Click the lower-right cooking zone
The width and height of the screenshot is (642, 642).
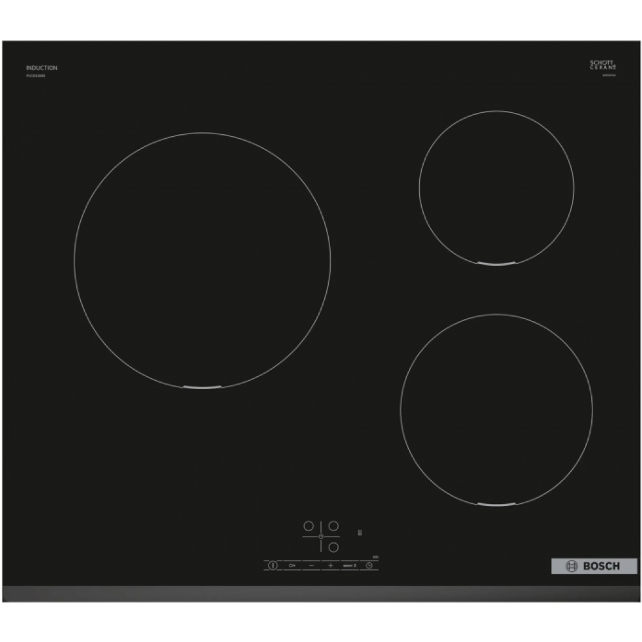497,410
